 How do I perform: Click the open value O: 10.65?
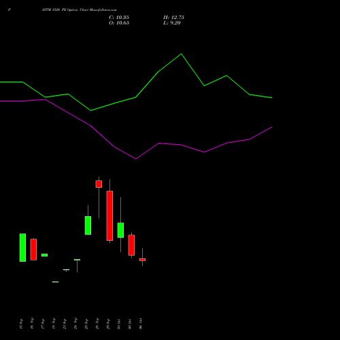tap(119, 23)
